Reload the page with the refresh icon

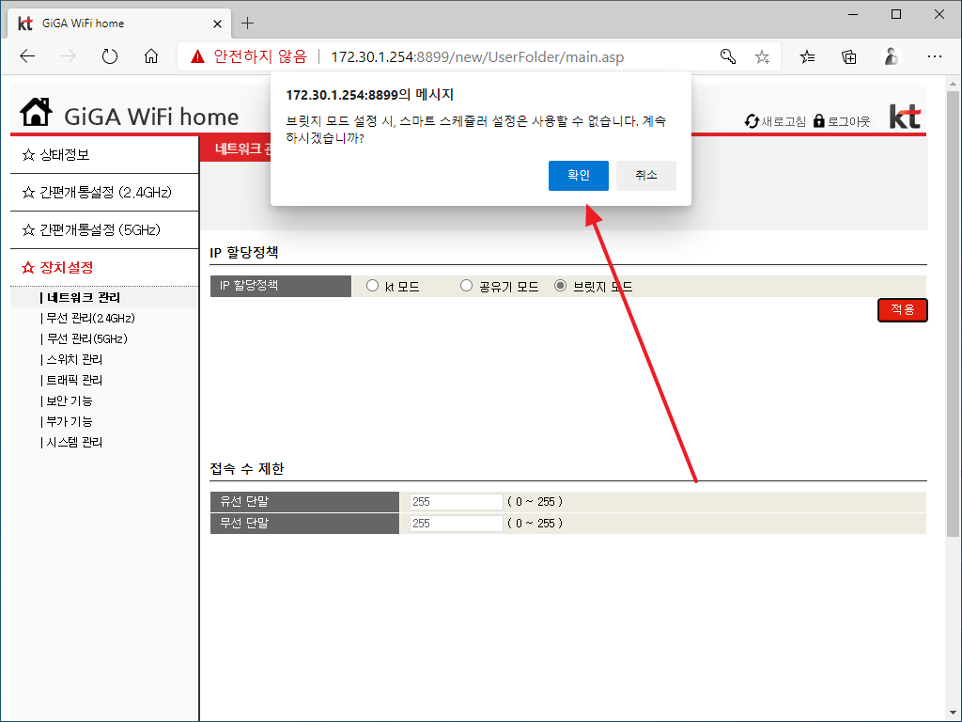(110, 57)
